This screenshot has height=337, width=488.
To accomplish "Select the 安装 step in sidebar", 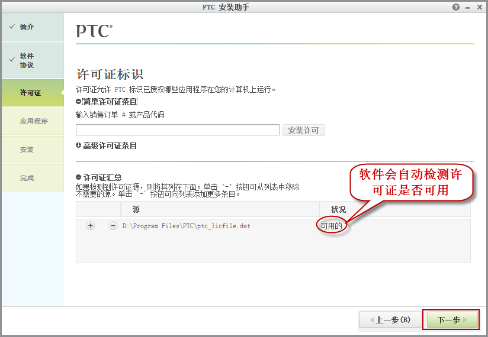I will coord(33,150).
